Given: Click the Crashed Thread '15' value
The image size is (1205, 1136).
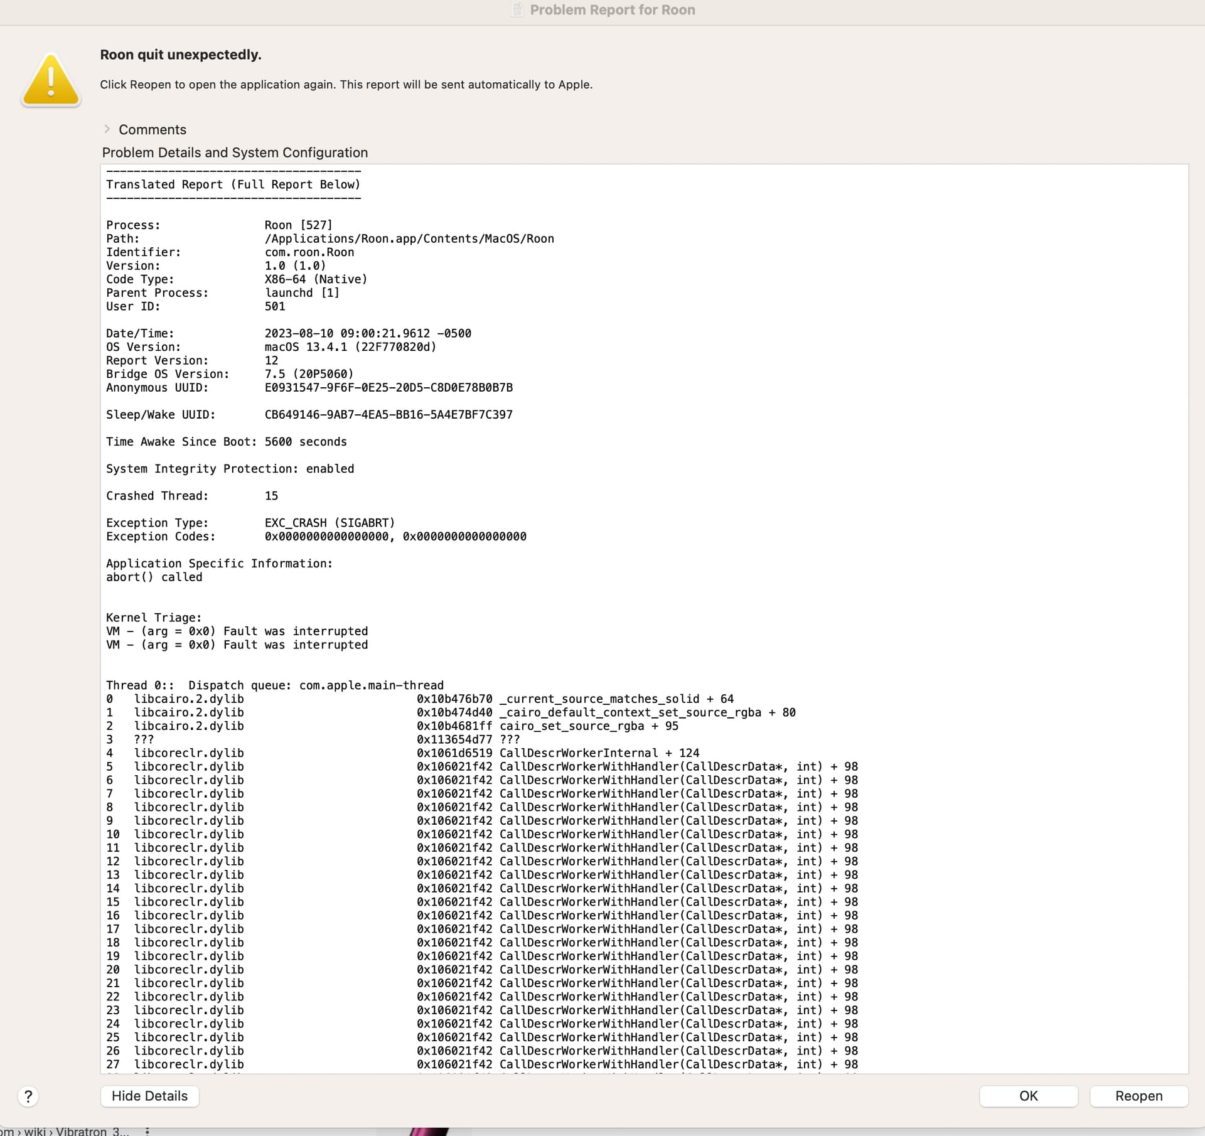Looking at the screenshot, I should click(x=271, y=495).
